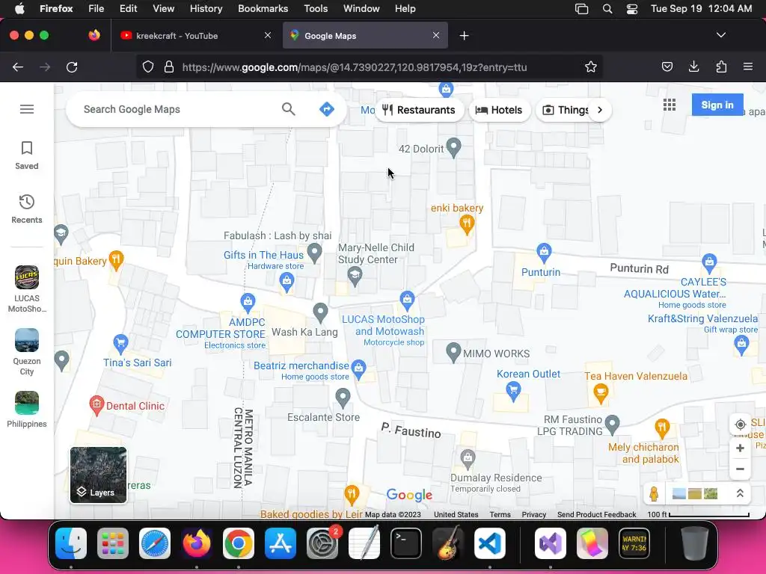Open Firefox downloads panel
Screen dimensions: 766x574
click(x=693, y=67)
